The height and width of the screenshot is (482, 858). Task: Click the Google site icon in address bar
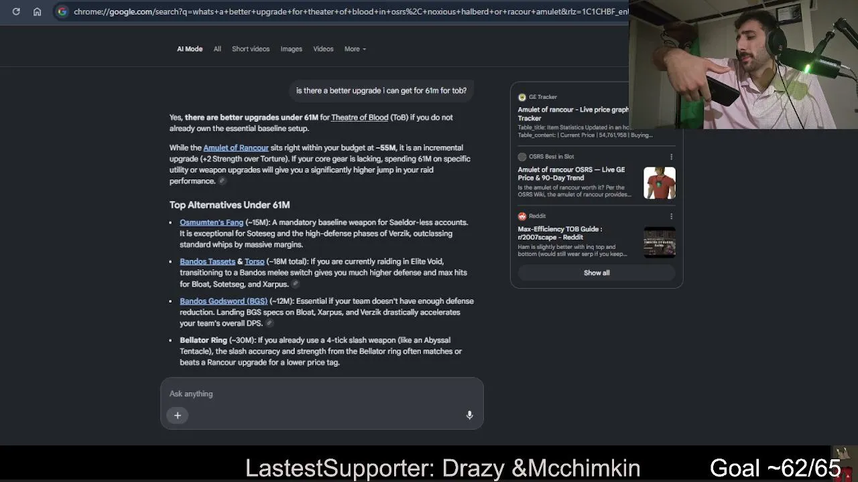[62, 11]
